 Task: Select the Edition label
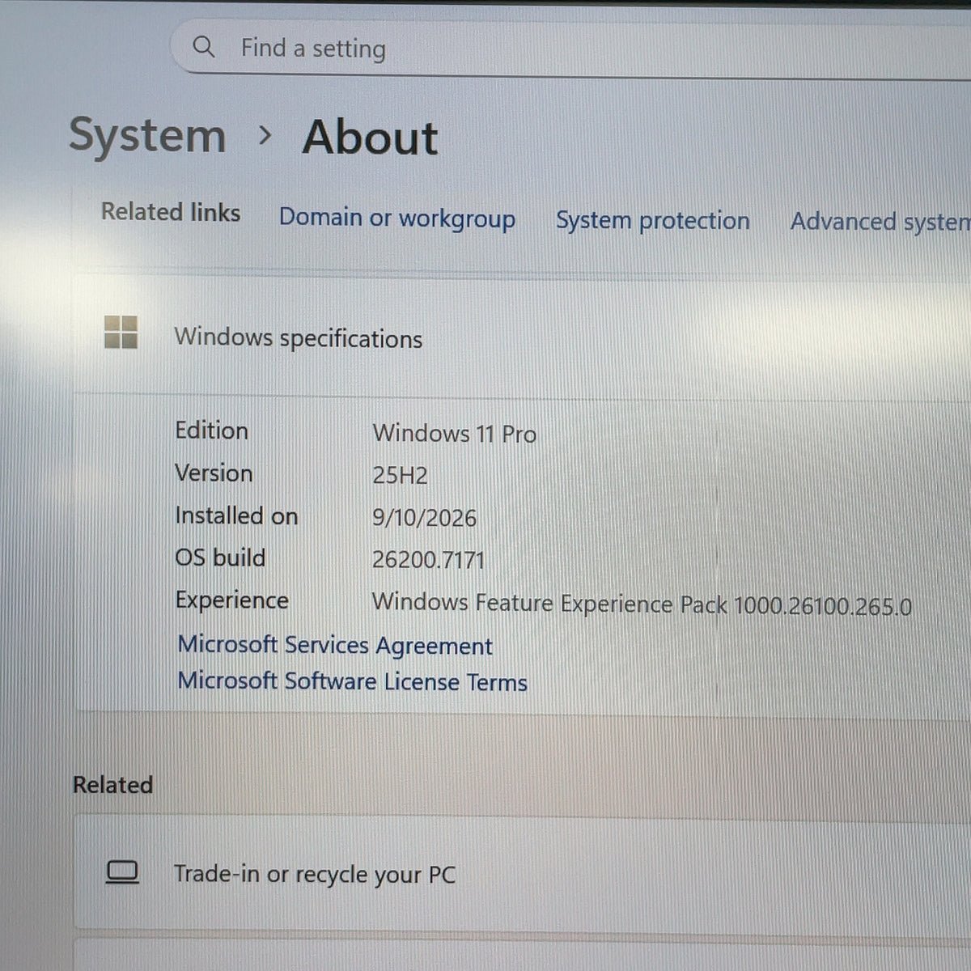click(x=211, y=430)
